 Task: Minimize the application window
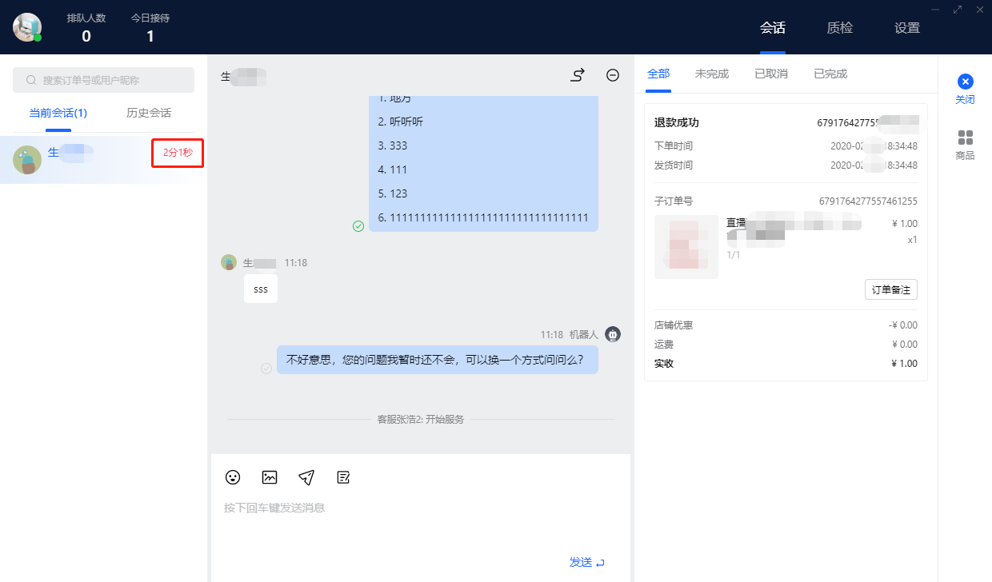(935, 10)
